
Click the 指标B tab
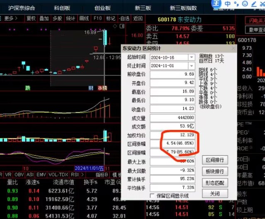(x=102, y=175)
